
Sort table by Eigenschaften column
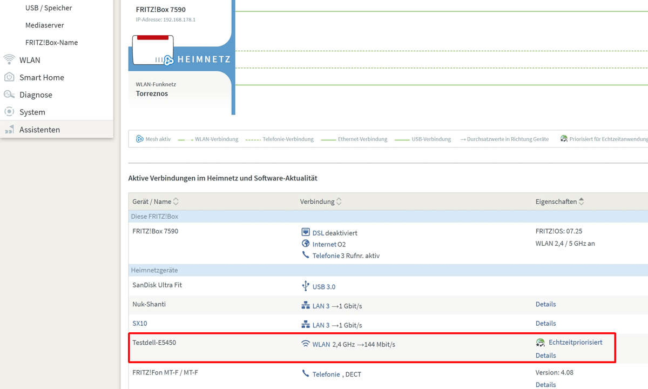[x=559, y=202]
